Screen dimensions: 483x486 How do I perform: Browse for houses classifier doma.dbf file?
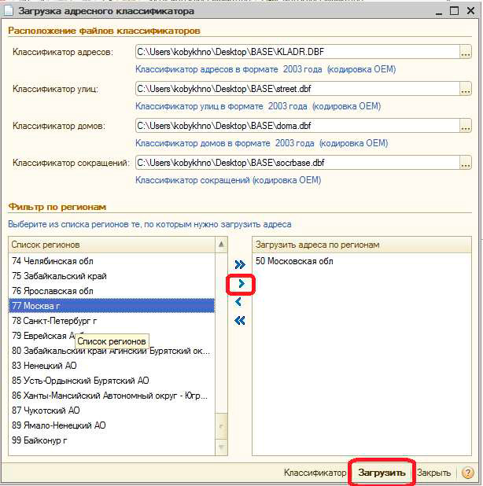click(x=466, y=126)
